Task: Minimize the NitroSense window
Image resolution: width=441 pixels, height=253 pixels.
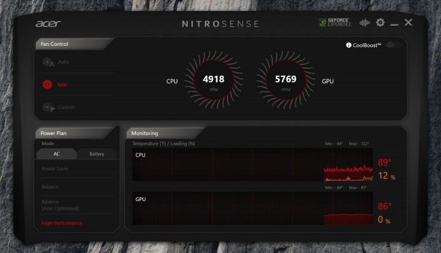Action: [x=394, y=25]
